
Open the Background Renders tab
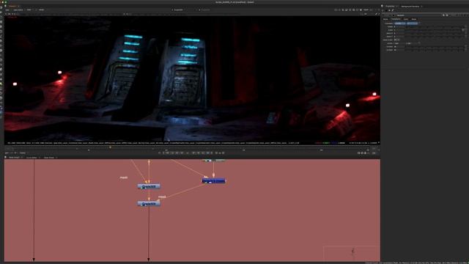[x=410, y=6]
